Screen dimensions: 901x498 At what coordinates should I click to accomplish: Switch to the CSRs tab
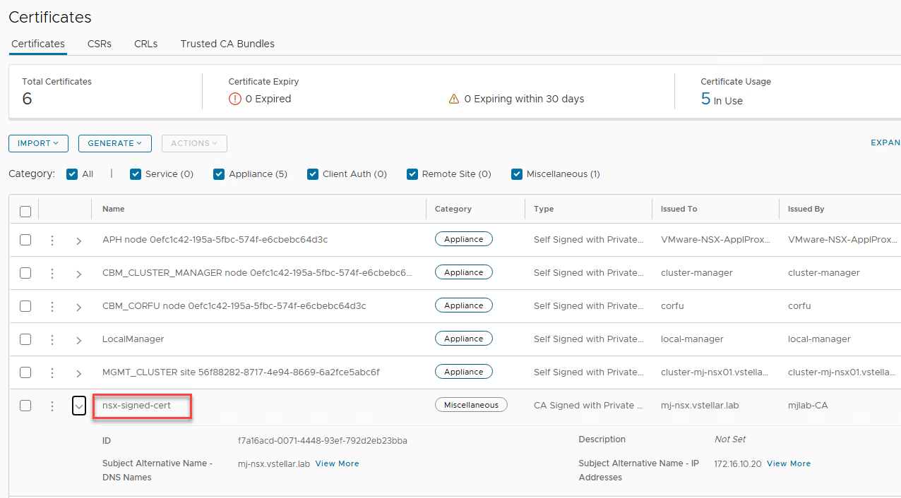coord(100,44)
